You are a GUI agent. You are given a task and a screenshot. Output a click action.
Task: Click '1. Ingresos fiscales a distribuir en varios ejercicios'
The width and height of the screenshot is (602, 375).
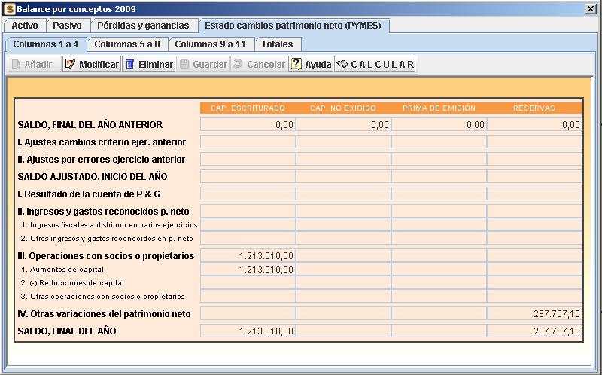click(109, 224)
